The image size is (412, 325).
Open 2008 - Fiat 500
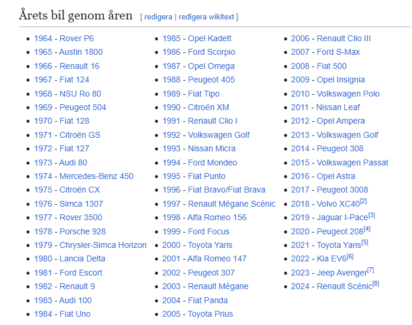click(319, 66)
